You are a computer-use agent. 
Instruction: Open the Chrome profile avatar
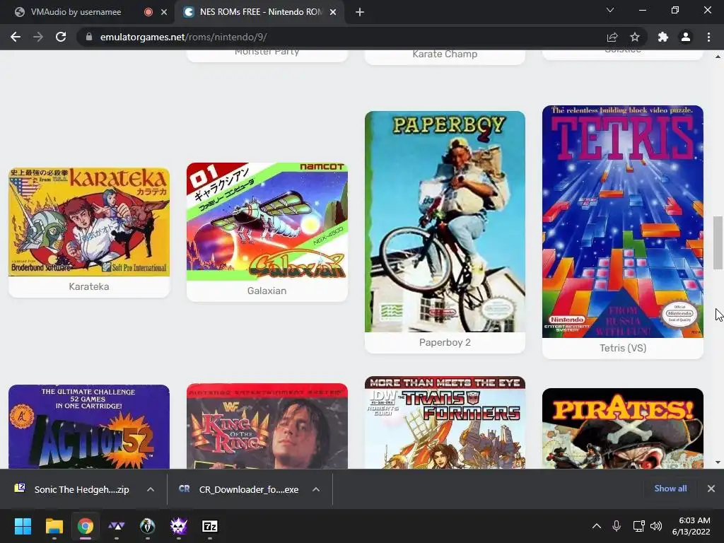686,37
